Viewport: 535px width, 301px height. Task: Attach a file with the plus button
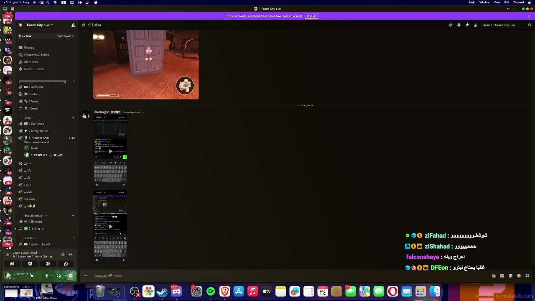tap(86, 276)
